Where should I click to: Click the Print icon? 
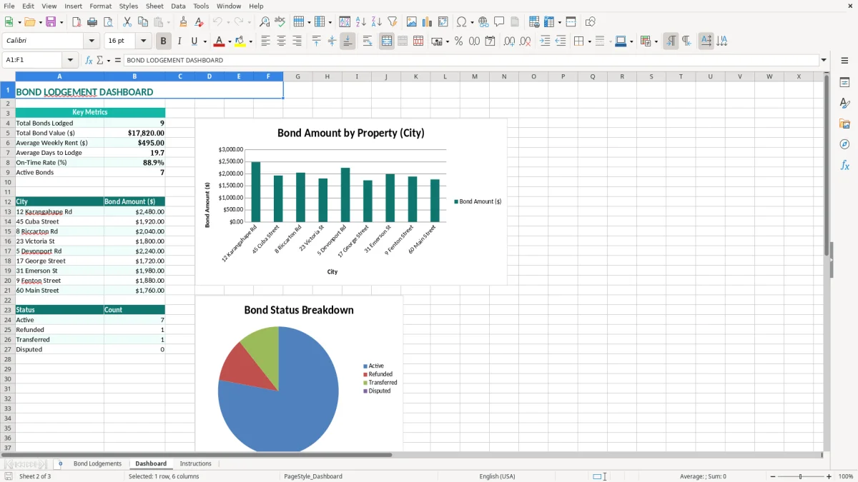(92, 22)
